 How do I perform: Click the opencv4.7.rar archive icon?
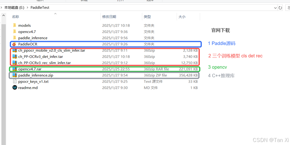tap(15, 69)
